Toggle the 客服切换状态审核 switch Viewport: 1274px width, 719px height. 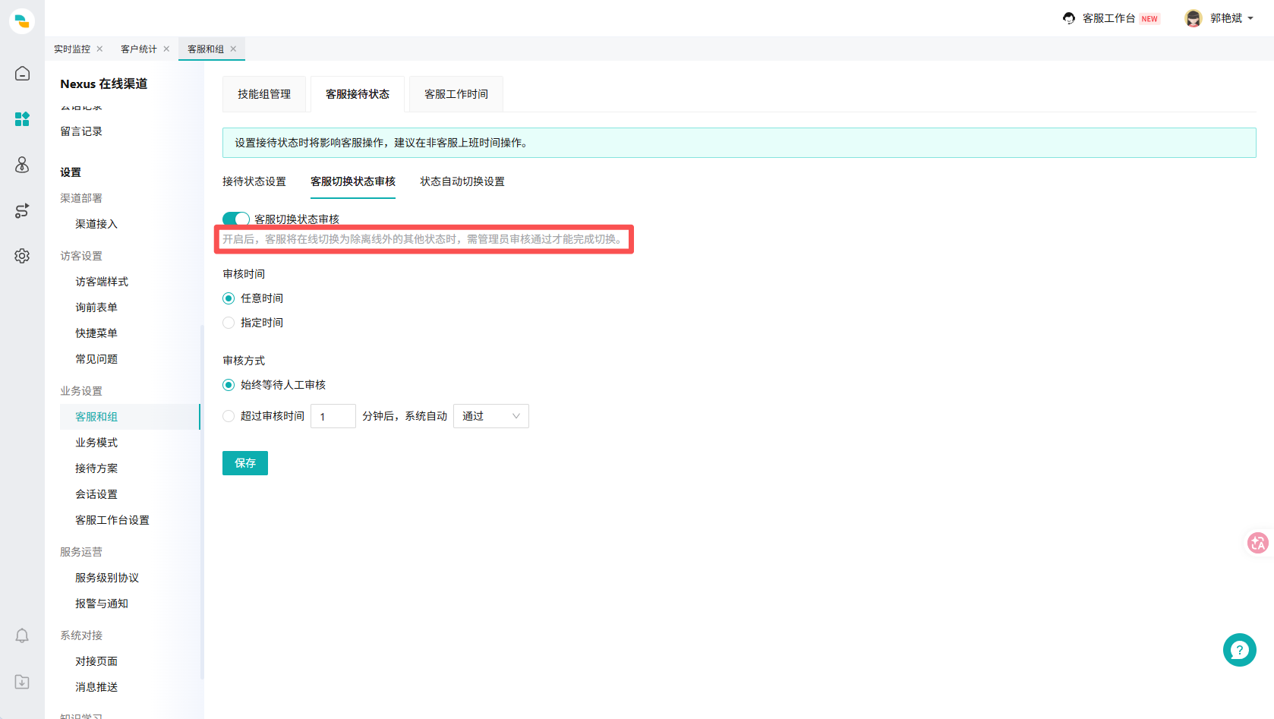coord(236,219)
